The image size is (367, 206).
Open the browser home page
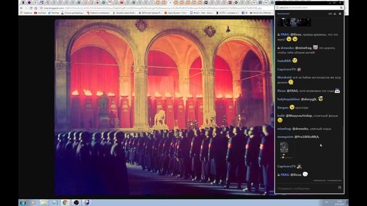pyautogui.click(x=36, y=8)
